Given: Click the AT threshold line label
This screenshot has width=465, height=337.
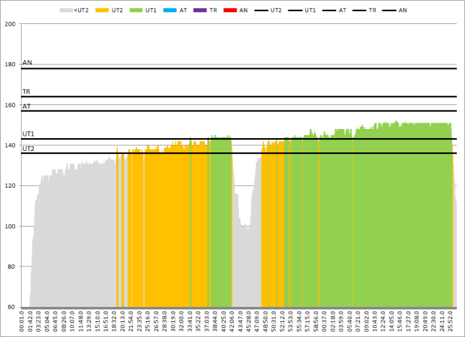Looking at the screenshot, I should point(26,107).
